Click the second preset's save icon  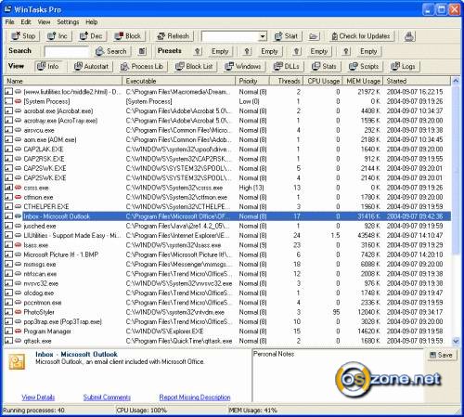[x=247, y=51]
